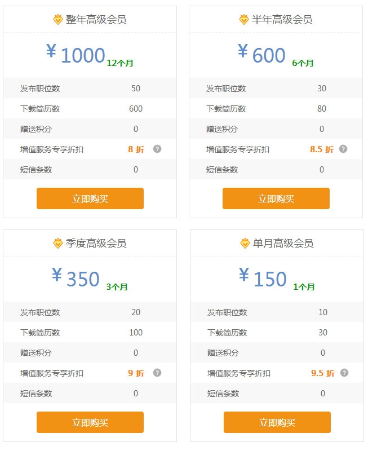
Task: Click the ¥1000 yearly price
Action: (76, 55)
